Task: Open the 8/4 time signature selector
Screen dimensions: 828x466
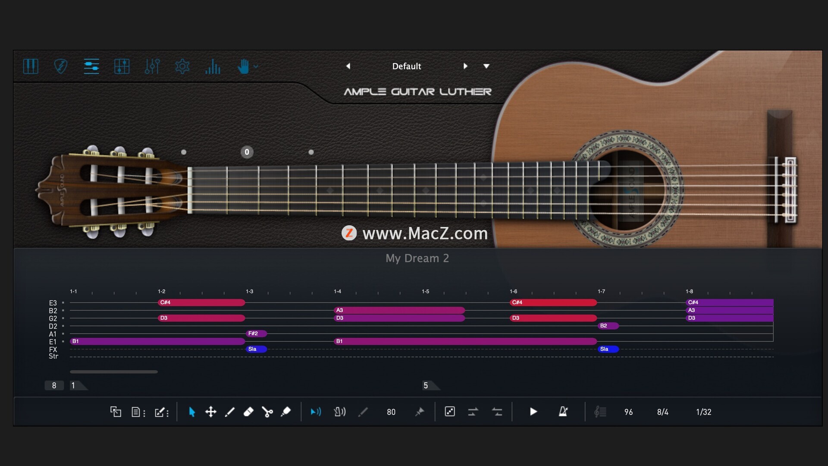Action: click(663, 412)
